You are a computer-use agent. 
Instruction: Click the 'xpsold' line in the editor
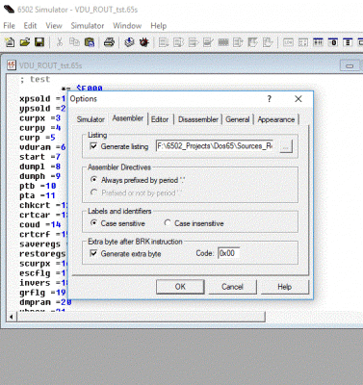[42, 99]
